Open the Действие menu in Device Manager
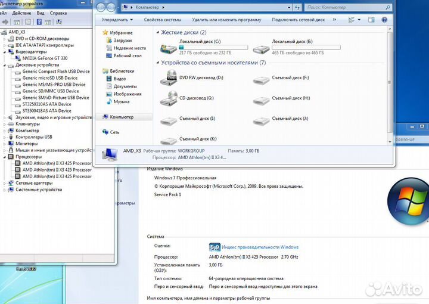 pos(21,13)
